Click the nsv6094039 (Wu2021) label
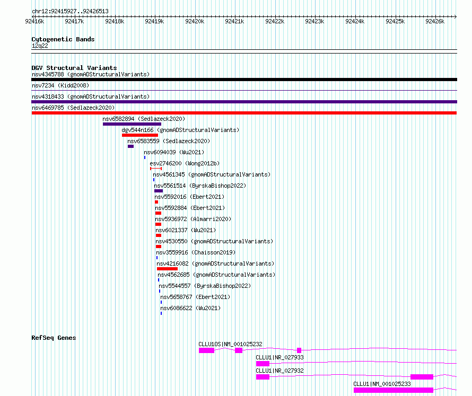The width and height of the screenshot is (472, 396). [x=174, y=152]
